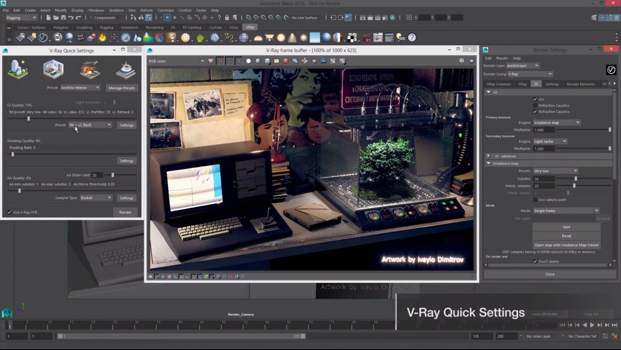Open image folder icon in frame buffer
Viewport: 621px width, 350px height.
[x=277, y=61]
